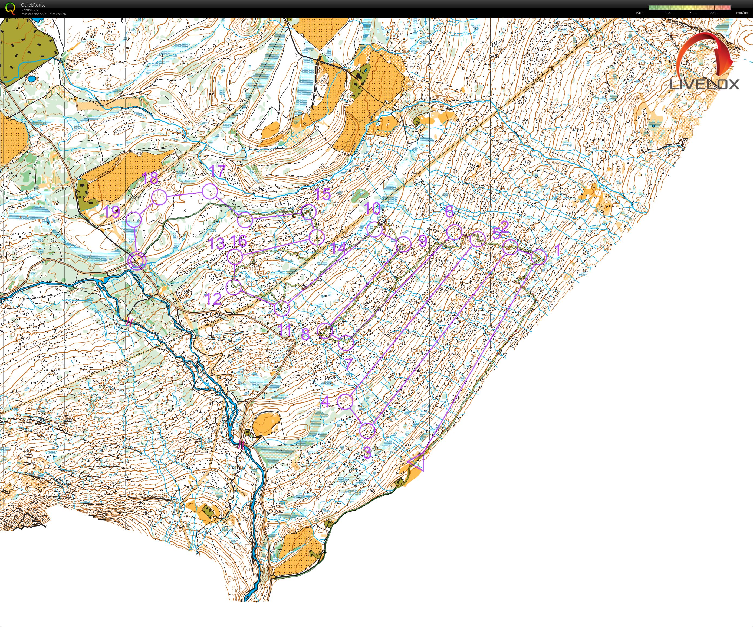The width and height of the screenshot is (753, 627).
Task: Click the pace color gradient legend bar
Action: click(689, 7)
